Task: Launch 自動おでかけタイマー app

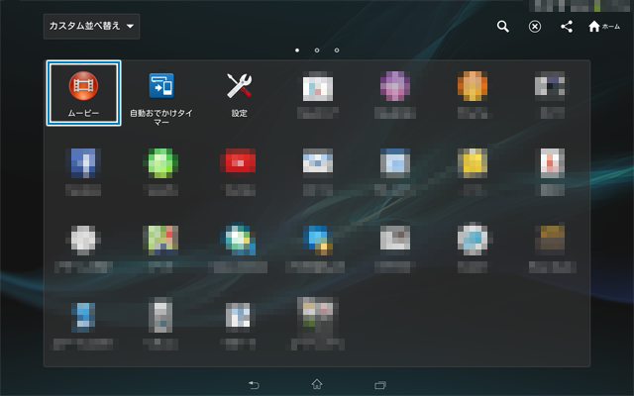Action: tap(161, 88)
